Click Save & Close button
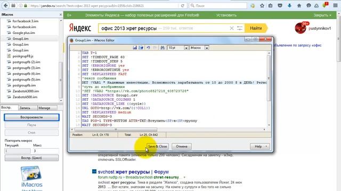The width and height of the screenshot is (341, 191). point(158,146)
